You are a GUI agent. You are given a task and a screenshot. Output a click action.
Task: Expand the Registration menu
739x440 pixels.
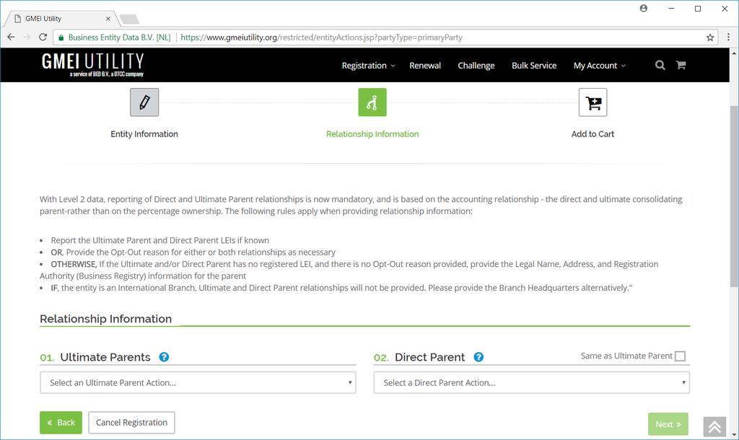(368, 66)
